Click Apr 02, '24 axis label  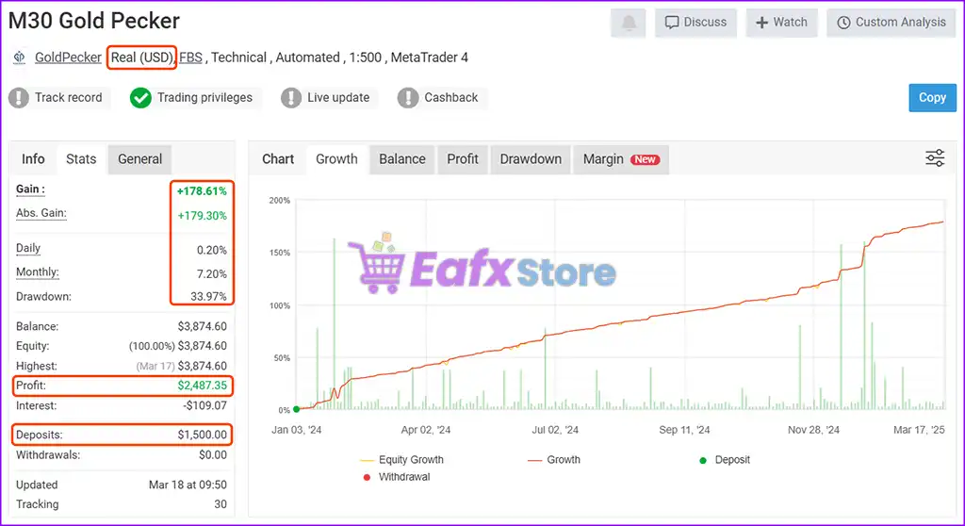coord(426,430)
